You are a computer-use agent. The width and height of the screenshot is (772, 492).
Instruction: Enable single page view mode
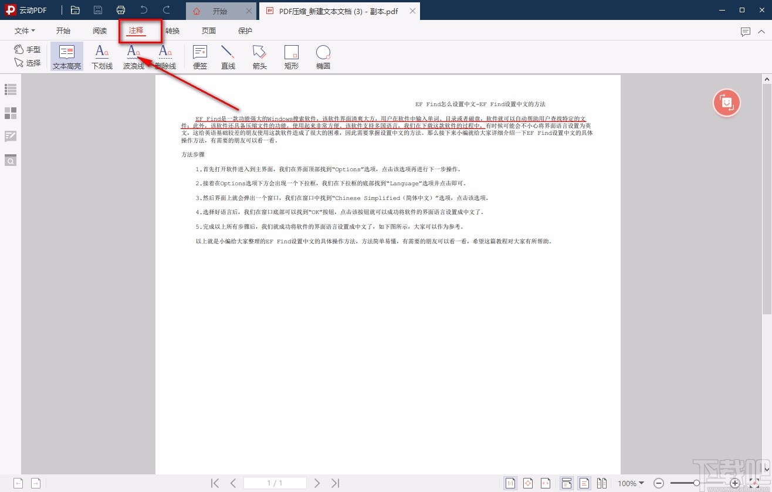pyautogui.click(x=584, y=483)
